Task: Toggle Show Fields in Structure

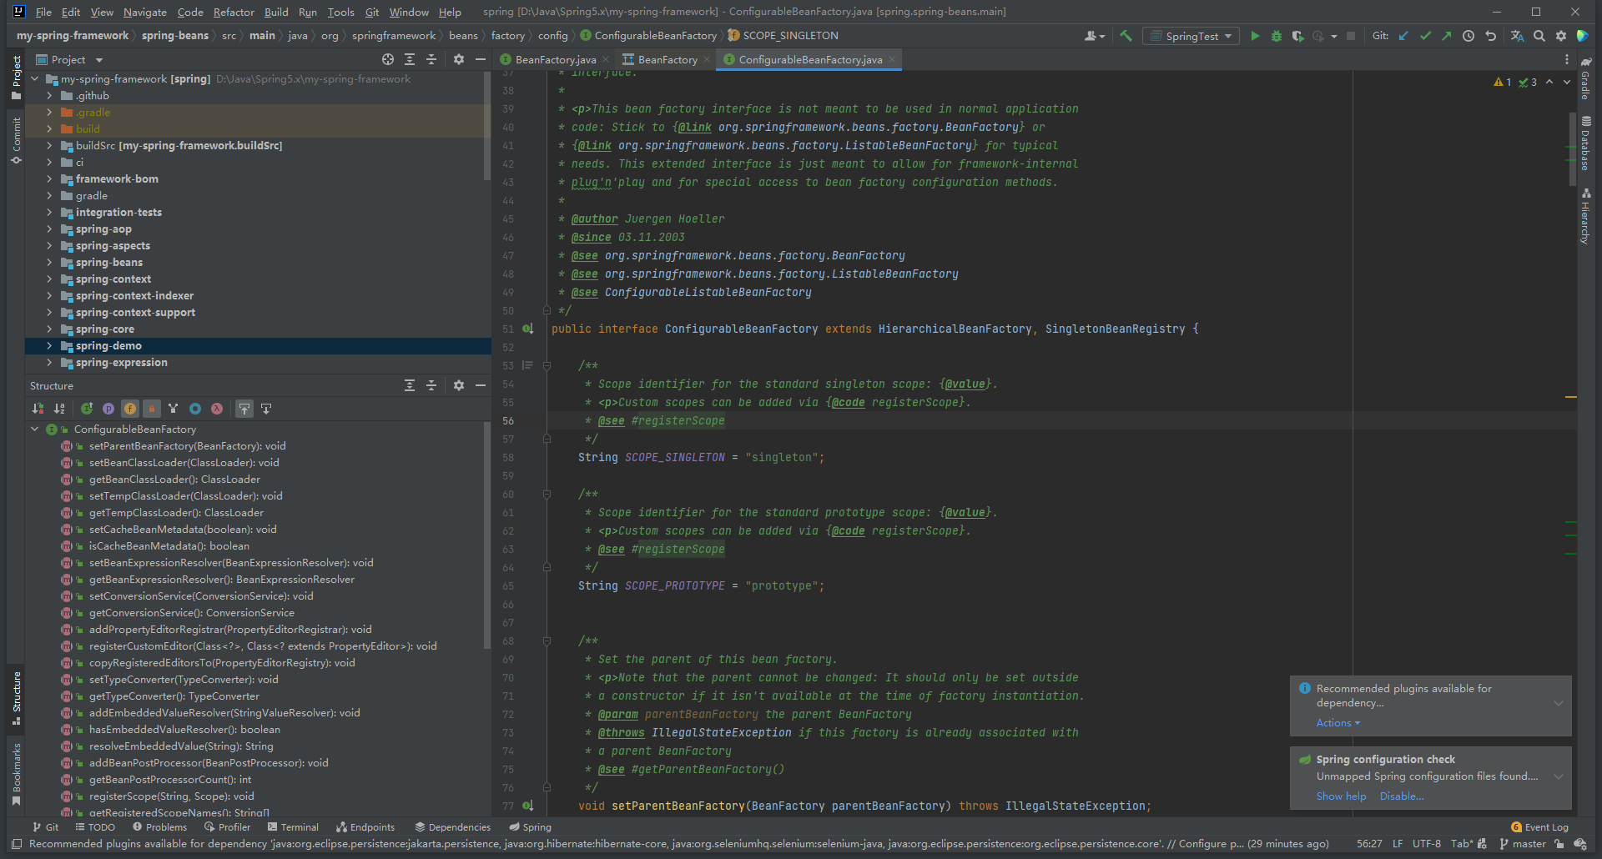Action: pos(130,409)
